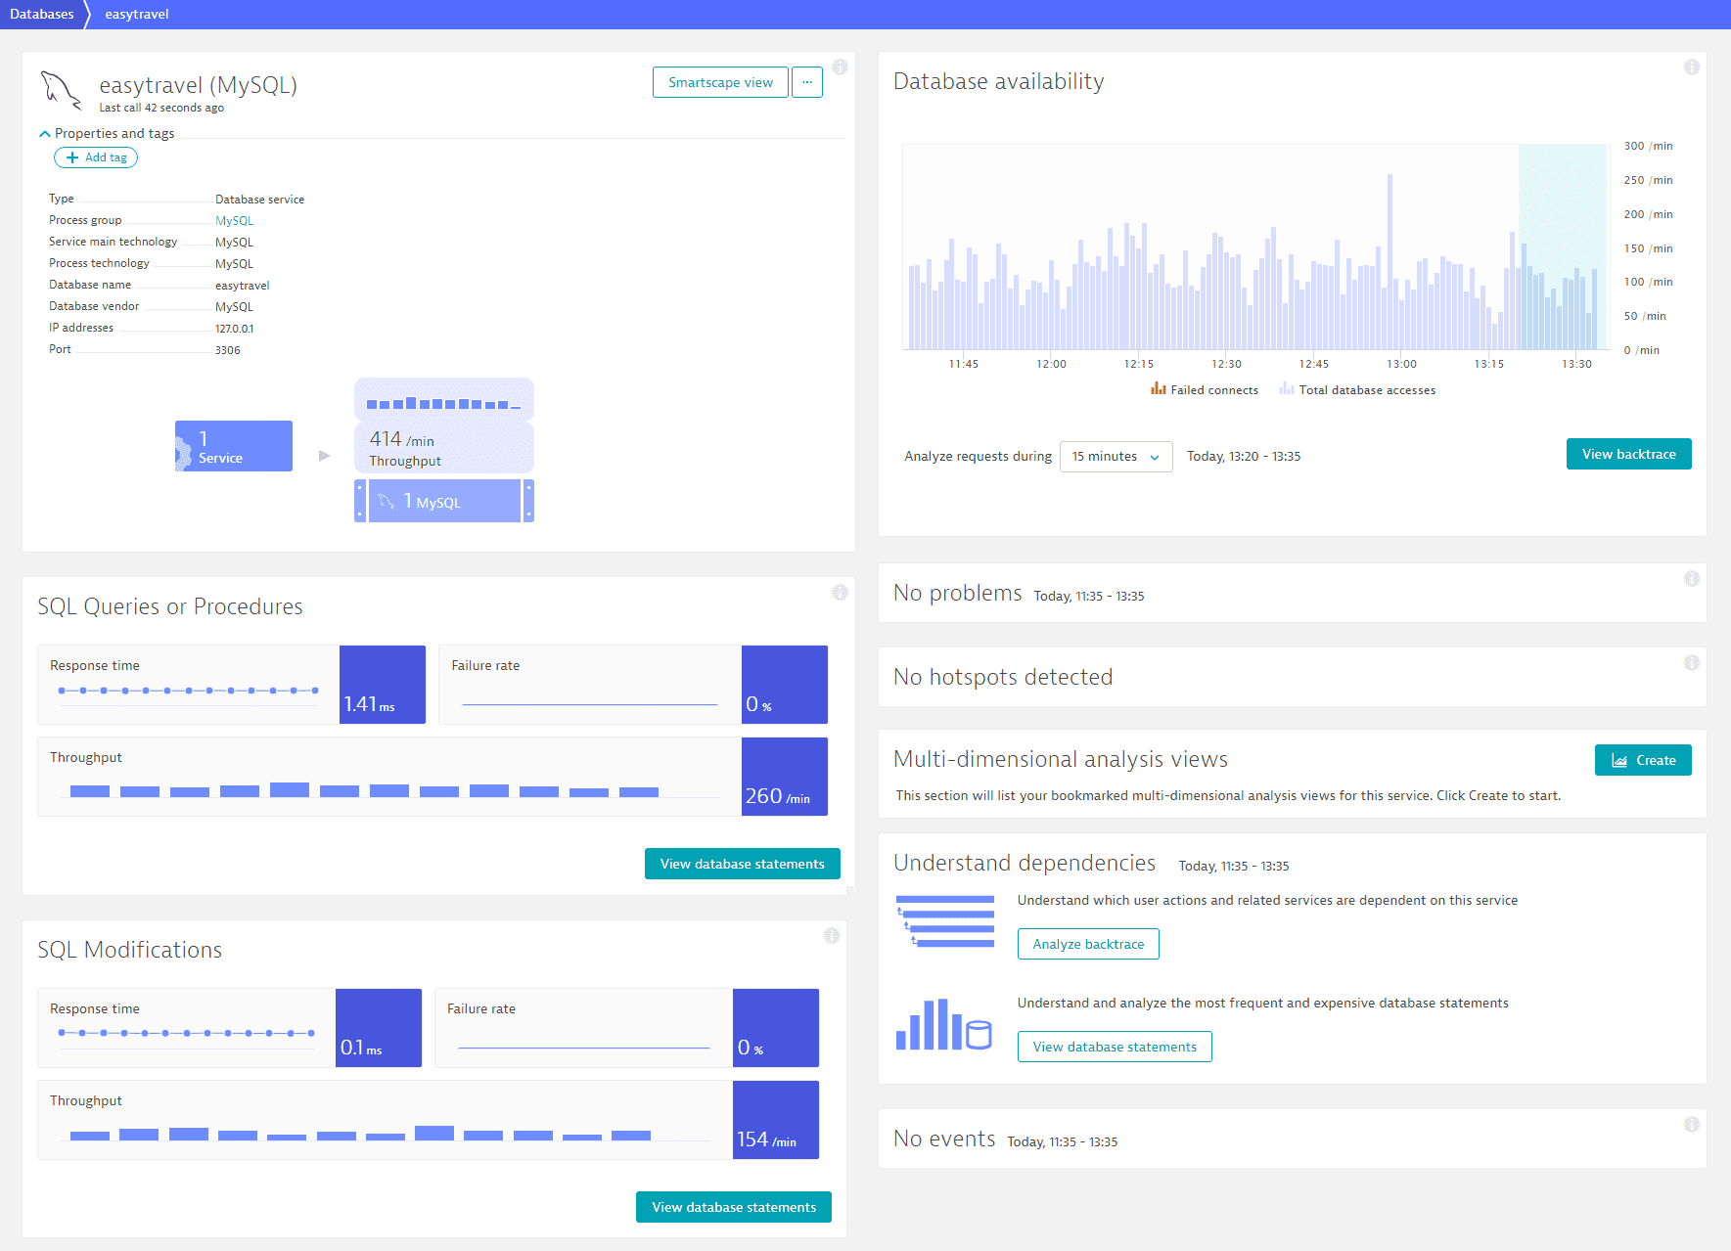Click the tall spike bar near 13:00
This screenshot has width=1731, height=1251.
1389,261
